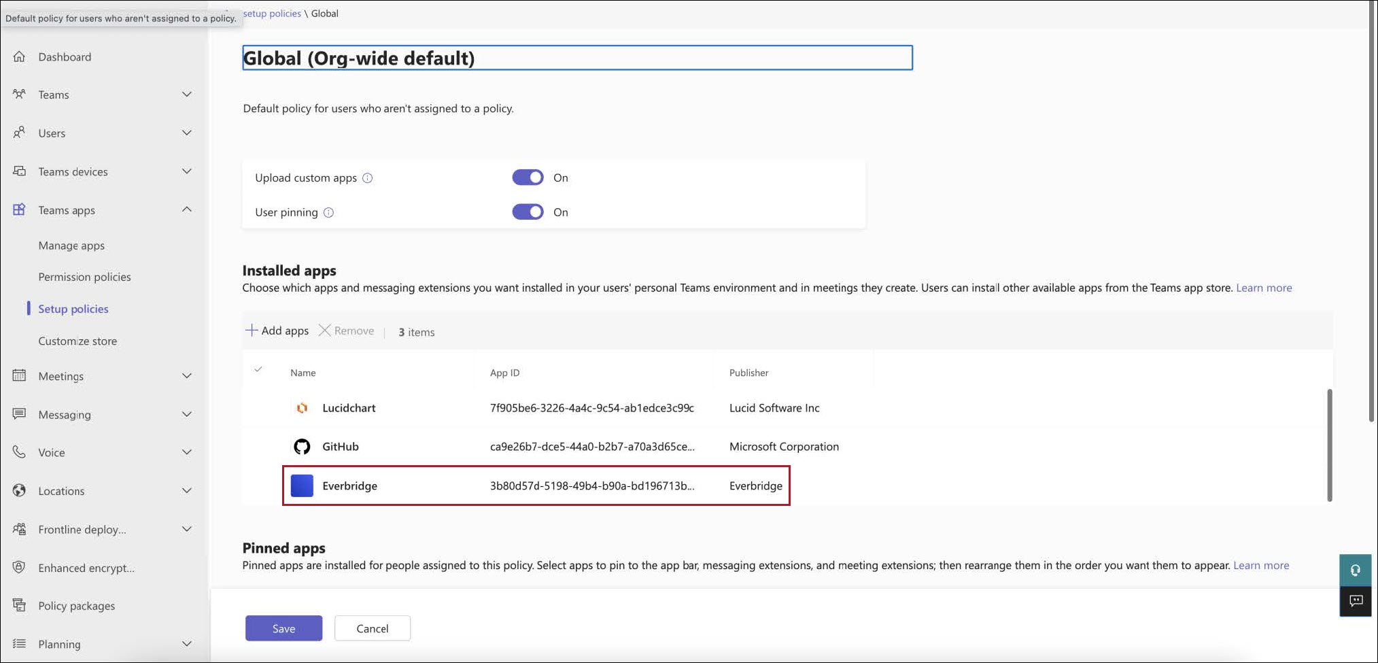Click the Policy packages icon
This screenshot has height=663, width=1378.
19,605
